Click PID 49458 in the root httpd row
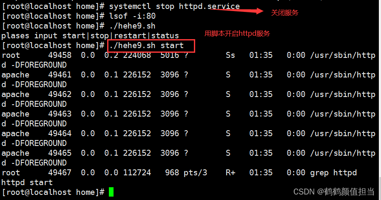This screenshot has width=381, height=200. 60,55
